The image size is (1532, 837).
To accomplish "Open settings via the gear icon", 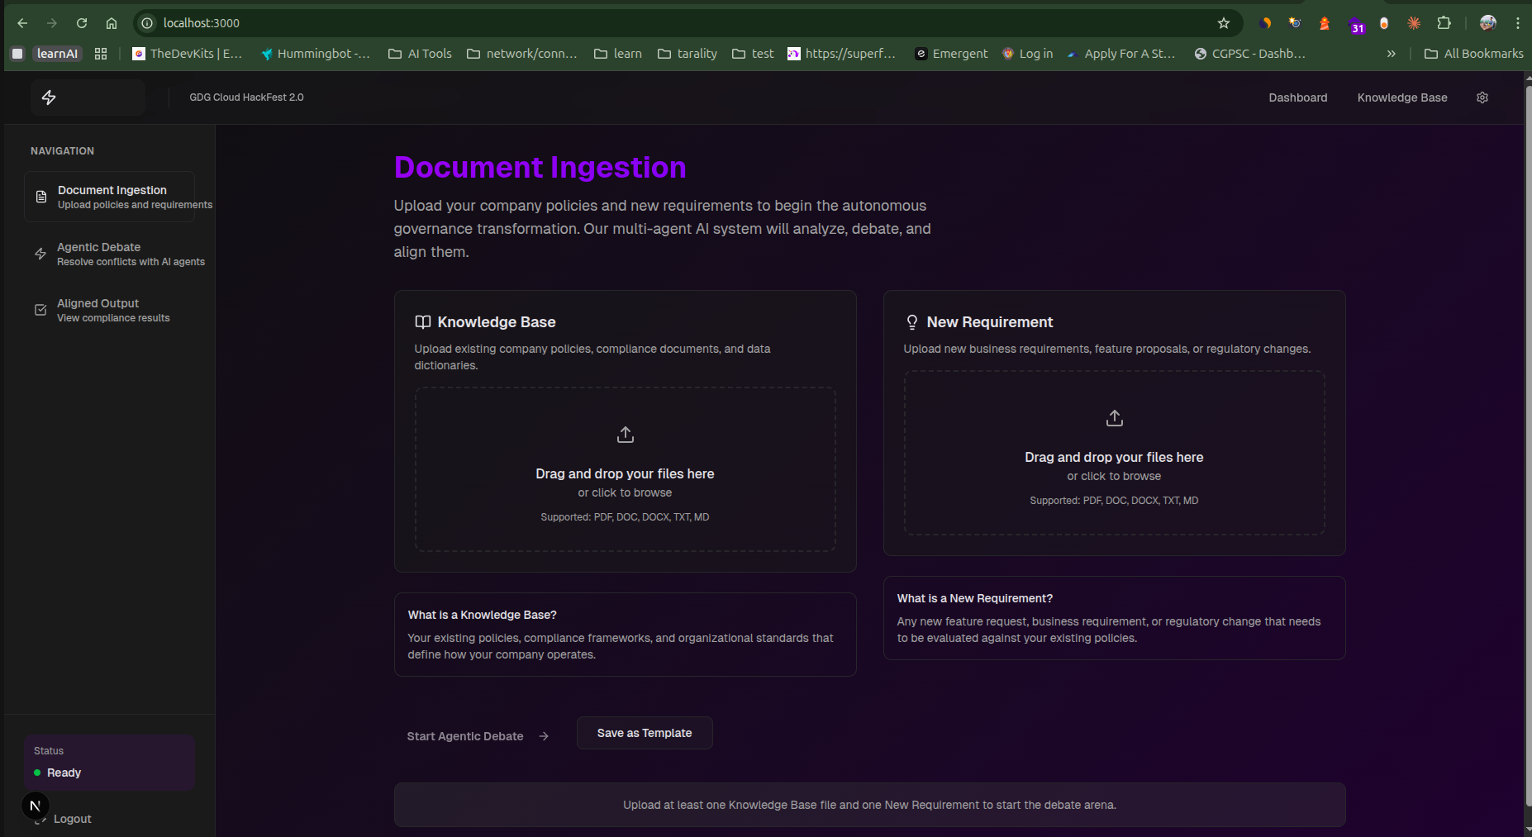I will coord(1482,97).
